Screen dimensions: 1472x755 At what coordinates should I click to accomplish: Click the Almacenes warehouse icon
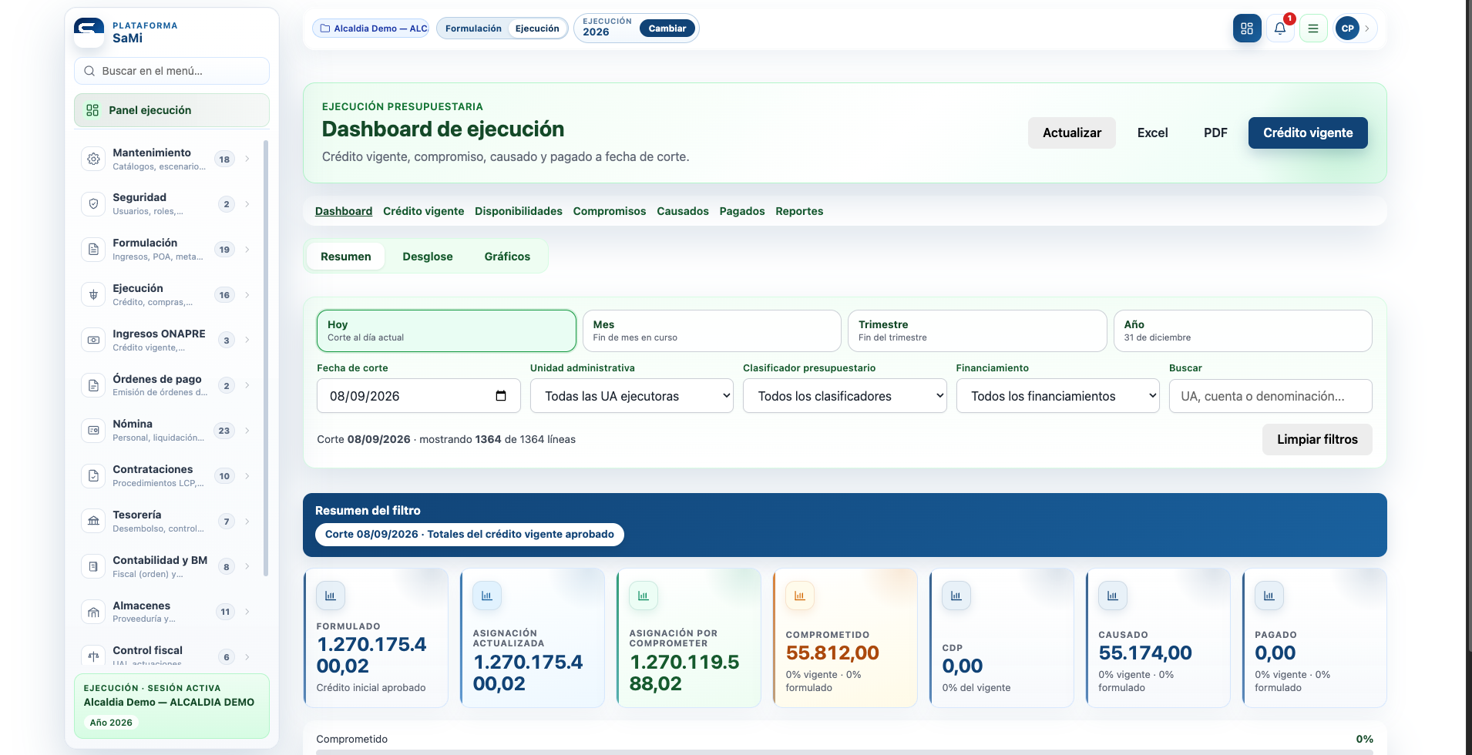click(93, 612)
